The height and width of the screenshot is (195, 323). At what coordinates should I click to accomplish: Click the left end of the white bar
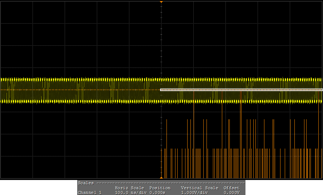point(161,90)
